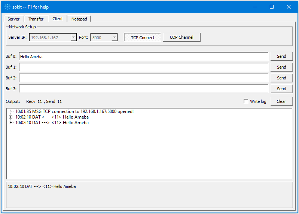
Task: Clear the output log
Action: tap(281, 101)
